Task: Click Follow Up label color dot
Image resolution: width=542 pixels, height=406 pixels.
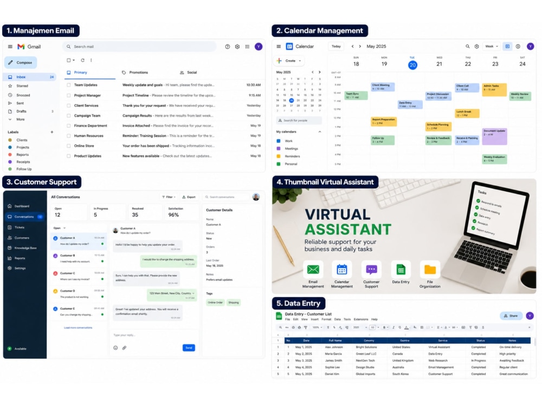Action: coord(10,169)
